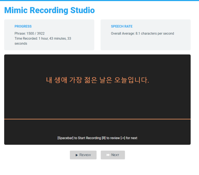The height and width of the screenshot is (175, 199).
Task: Click the orange Korean phrase to record
Action: (x=97, y=80)
